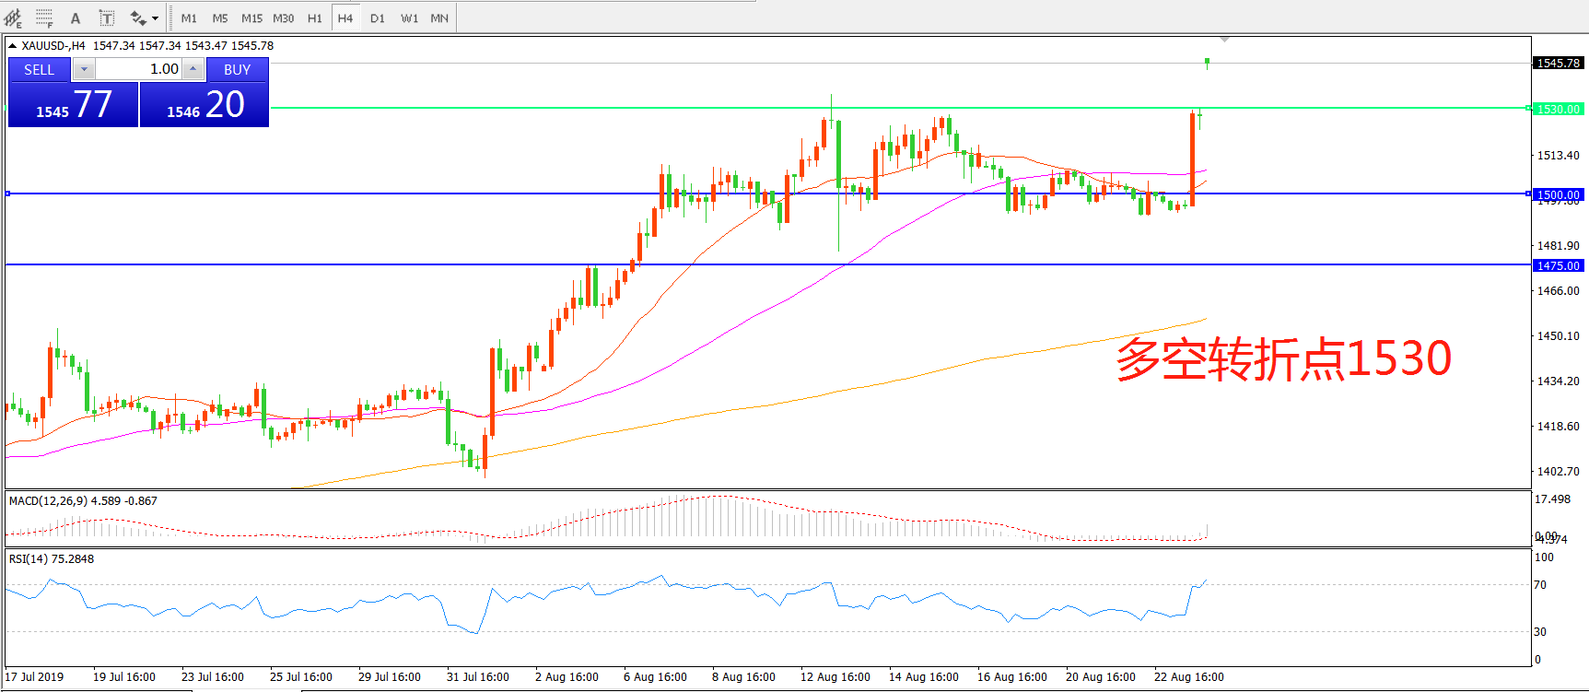This screenshot has height=692, width=1589.
Task: Select the Fibonacci Retracement tool
Action: (x=44, y=18)
